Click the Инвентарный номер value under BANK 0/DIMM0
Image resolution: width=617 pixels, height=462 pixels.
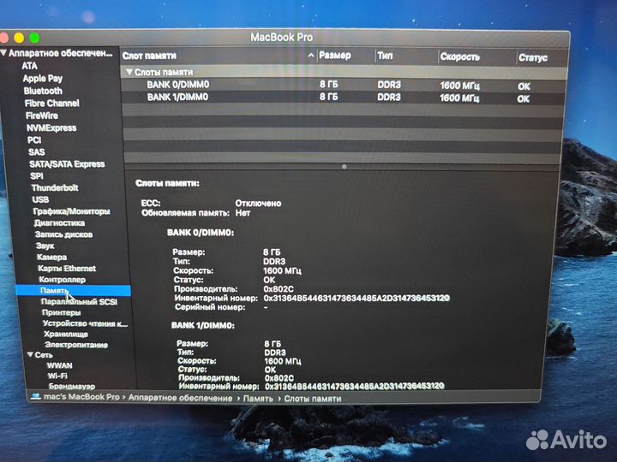(356, 298)
